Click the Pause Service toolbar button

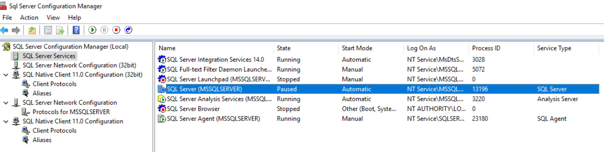click(104, 30)
